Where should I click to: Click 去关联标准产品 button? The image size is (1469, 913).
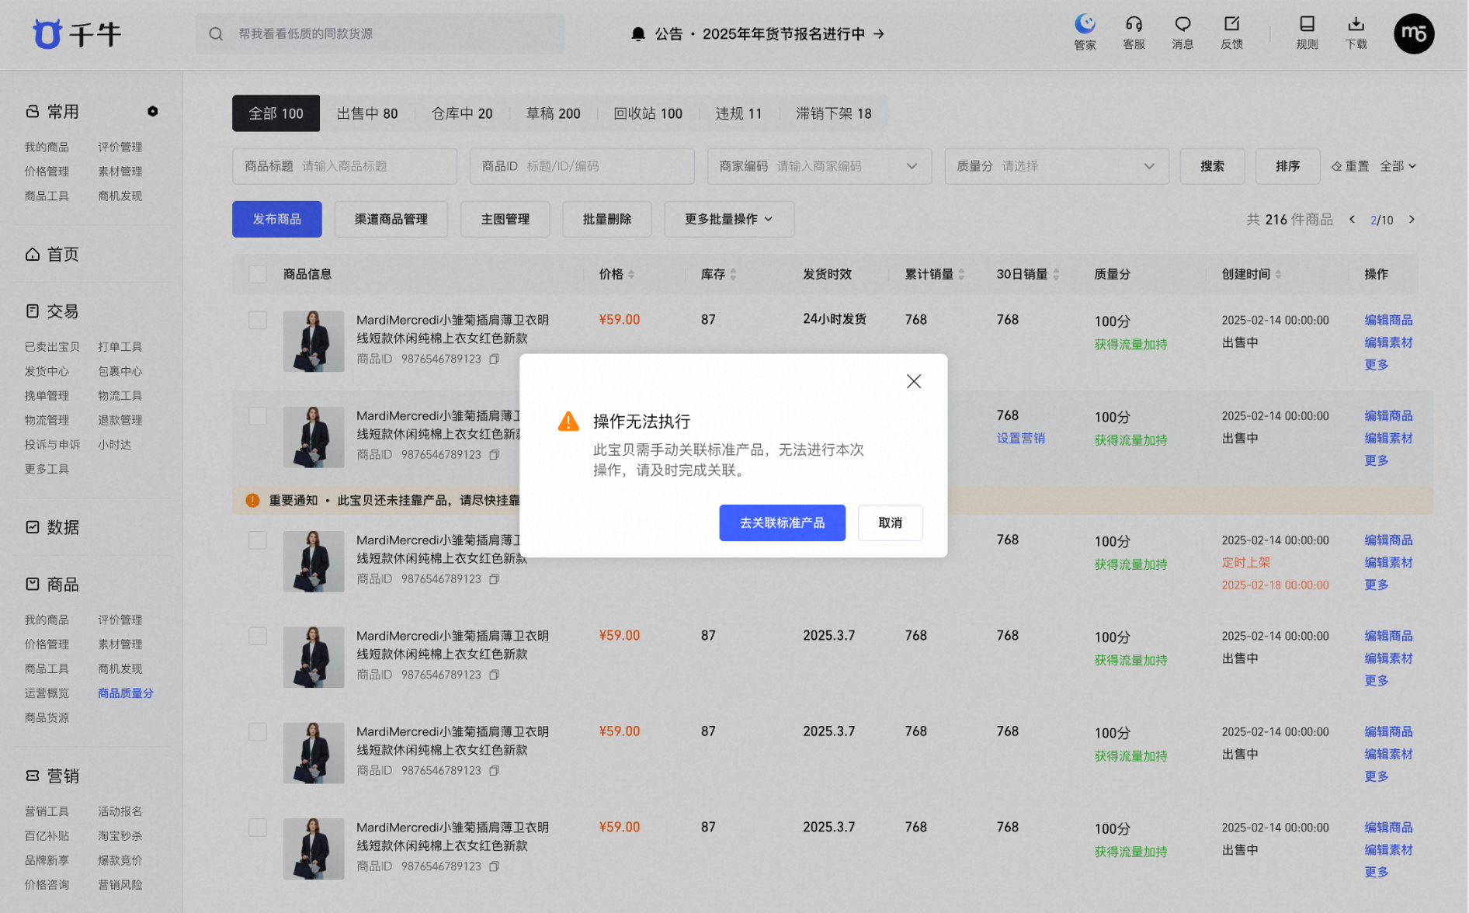(782, 523)
